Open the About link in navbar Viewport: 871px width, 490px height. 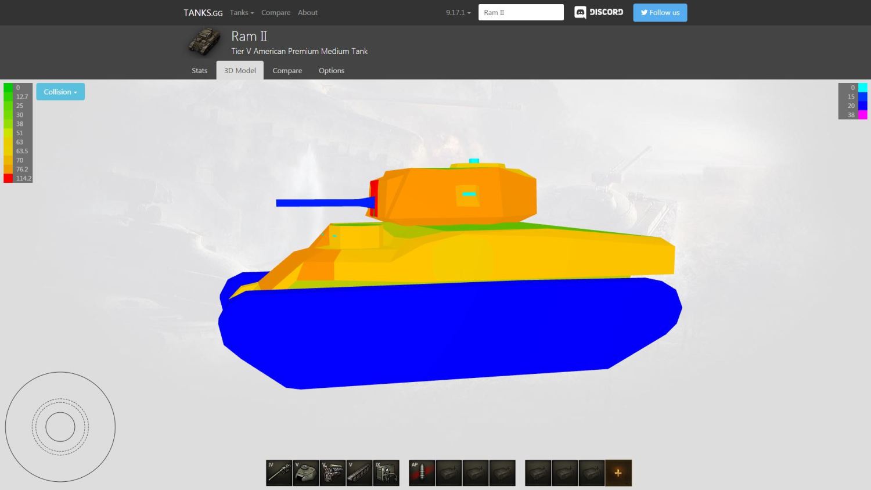click(308, 12)
